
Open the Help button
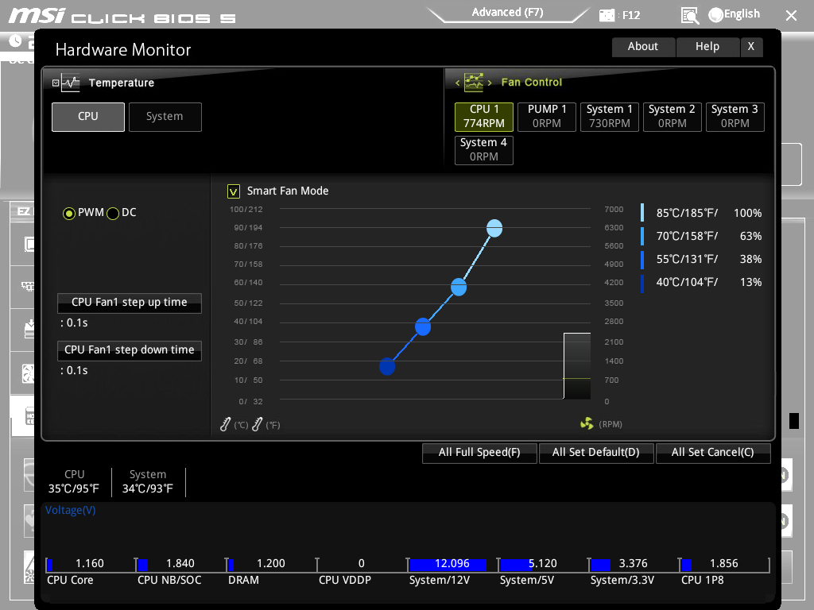707,47
